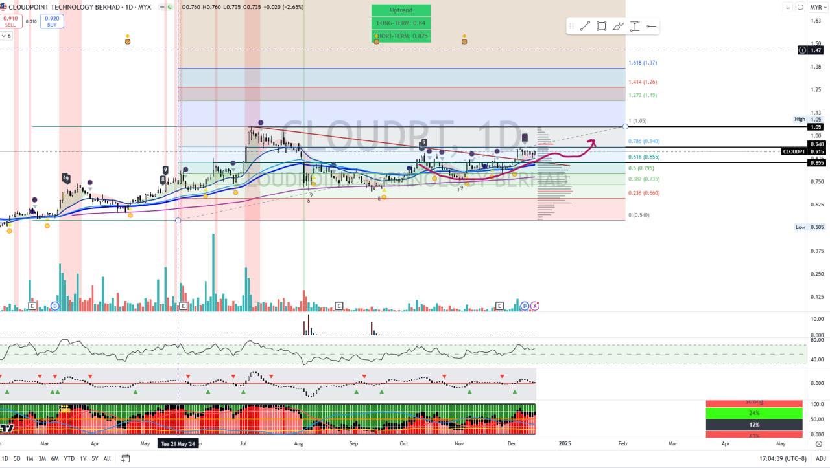Click the earnings E marker near late August
This screenshot has width=830, height=468.
[x=338, y=306]
